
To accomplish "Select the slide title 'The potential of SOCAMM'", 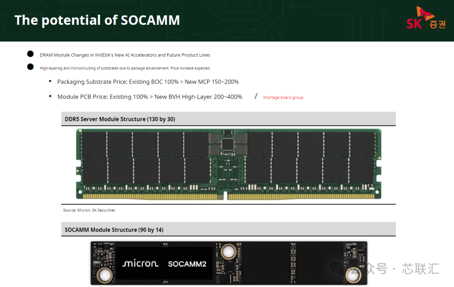I will point(97,20).
